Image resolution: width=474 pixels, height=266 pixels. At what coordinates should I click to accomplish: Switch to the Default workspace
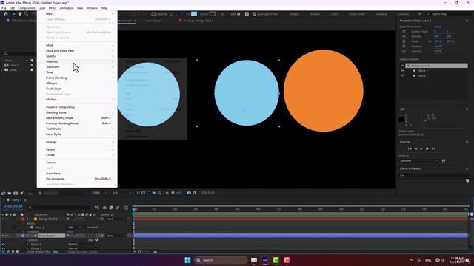pyautogui.click(x=295, y=14)
